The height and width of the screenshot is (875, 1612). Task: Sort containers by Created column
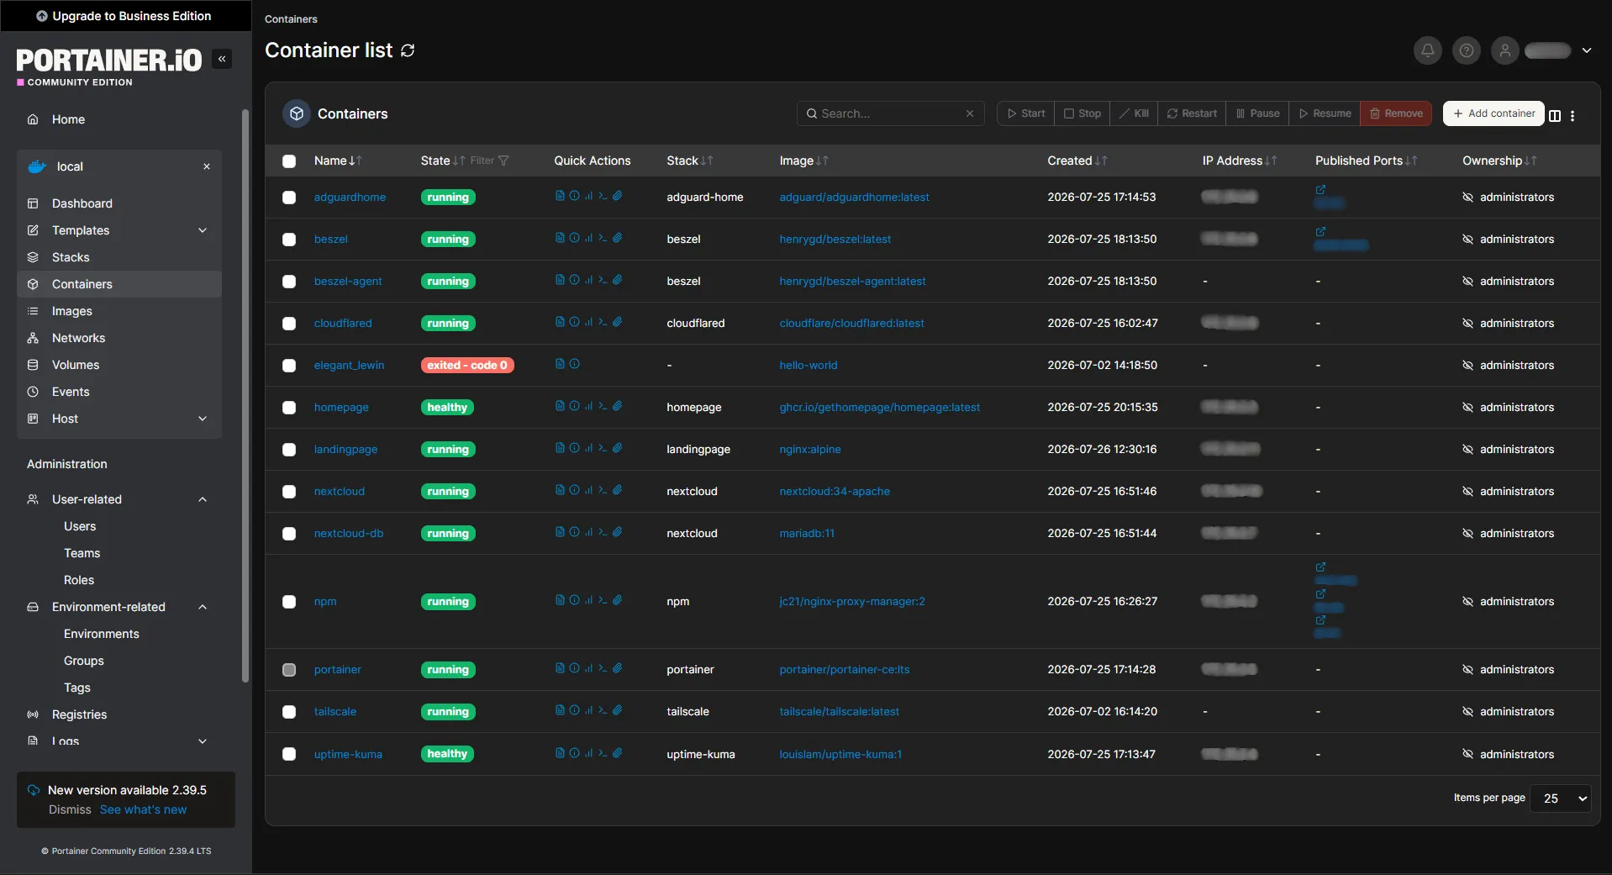[1077, 161]
